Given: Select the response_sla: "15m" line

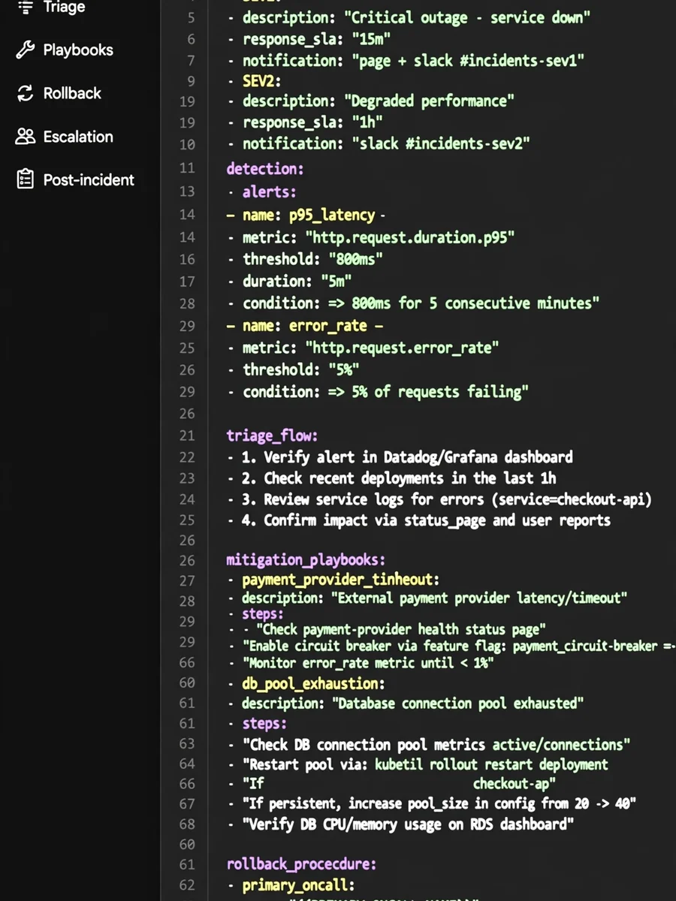Looking at the screenshot, I should pos(309,38).
